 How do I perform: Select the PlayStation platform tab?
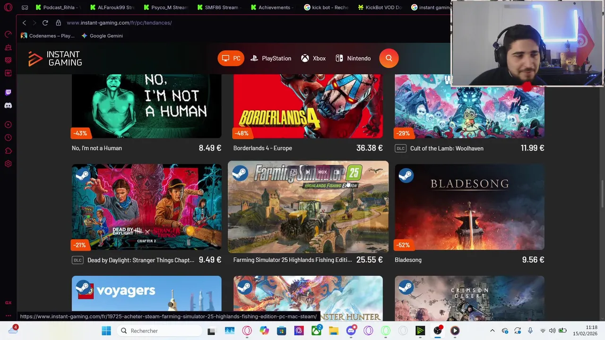point(271,59)
